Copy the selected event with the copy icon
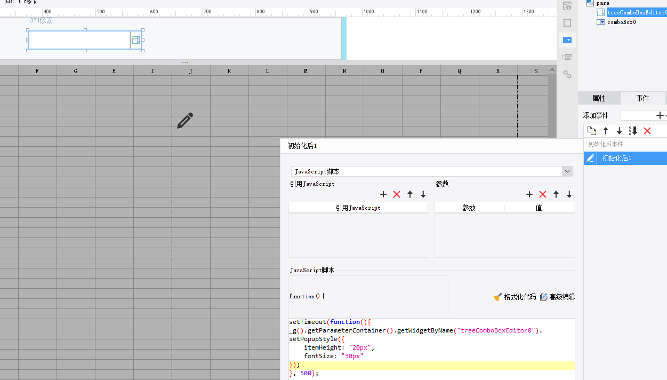The height and width of the screenshot is (380, 667). (592, 131)
